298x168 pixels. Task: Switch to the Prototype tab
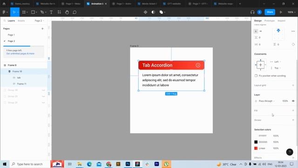(270, 21)
